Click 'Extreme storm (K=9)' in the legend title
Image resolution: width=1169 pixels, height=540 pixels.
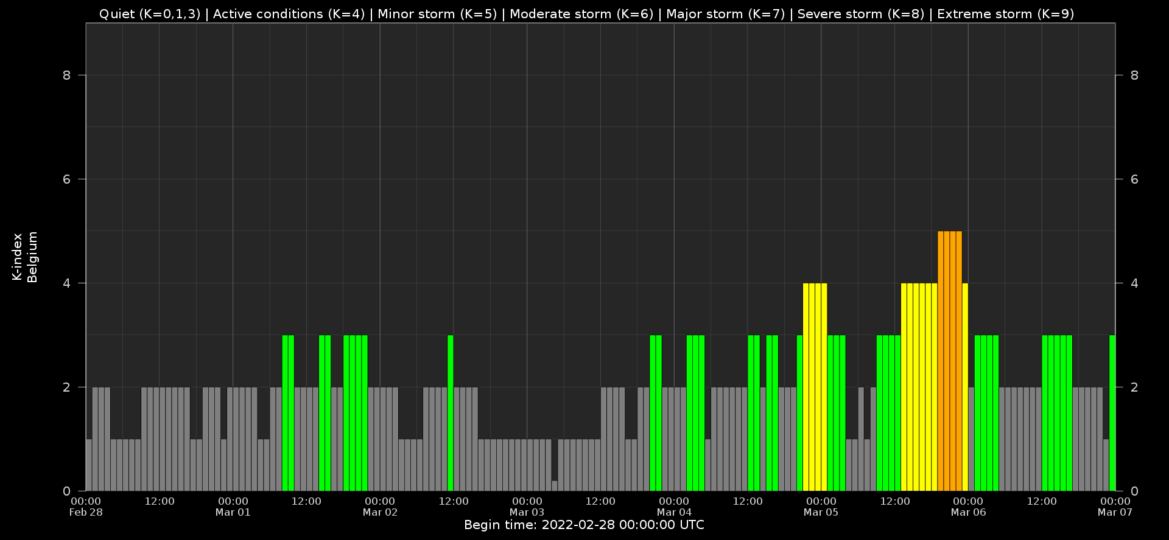click(1006, 13)
